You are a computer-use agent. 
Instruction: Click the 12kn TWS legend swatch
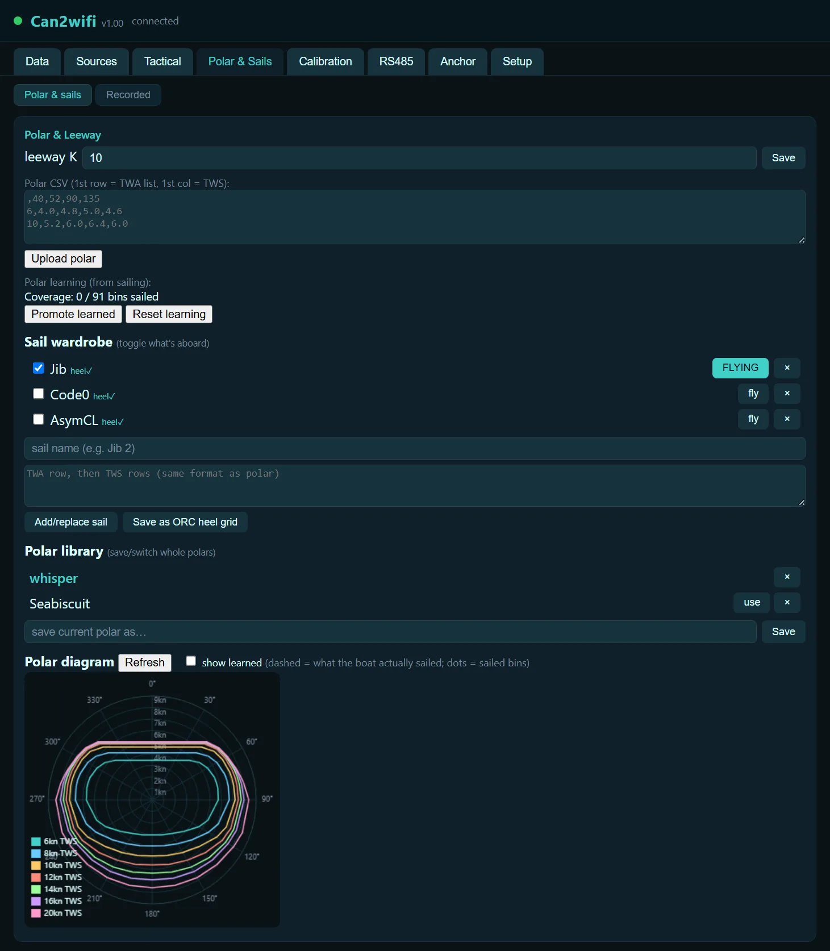(x=36, y=878)
